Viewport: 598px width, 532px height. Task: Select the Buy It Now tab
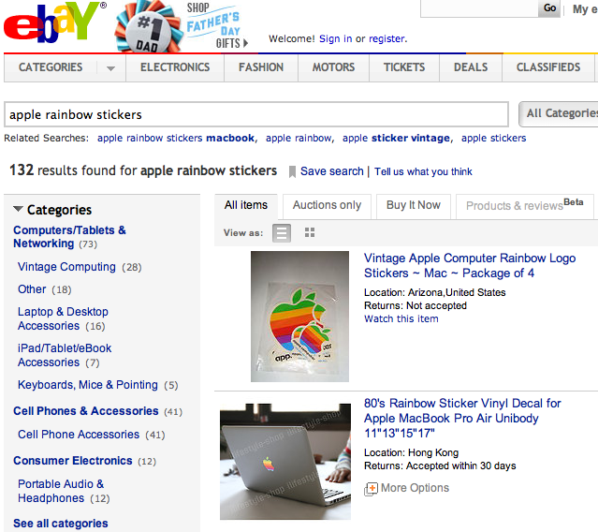coord(414,206)
